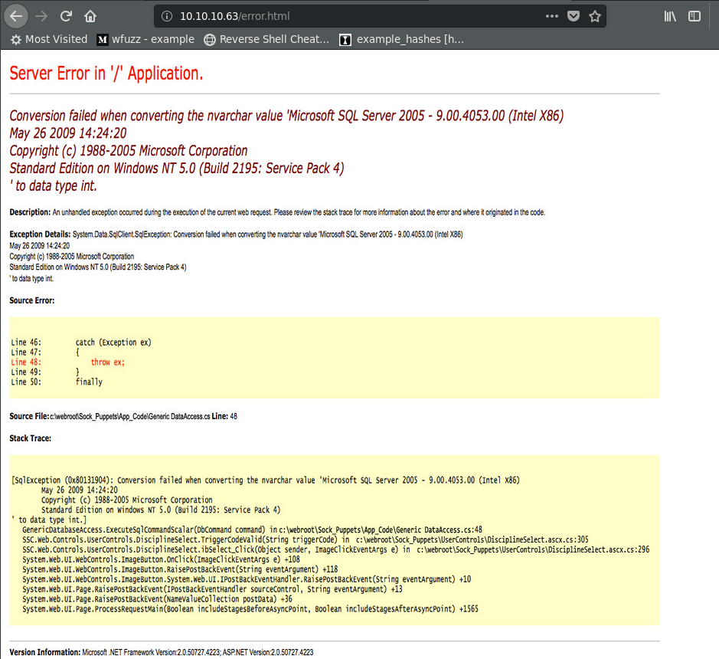Open the example_hashes bookmark

click(403, 39)
